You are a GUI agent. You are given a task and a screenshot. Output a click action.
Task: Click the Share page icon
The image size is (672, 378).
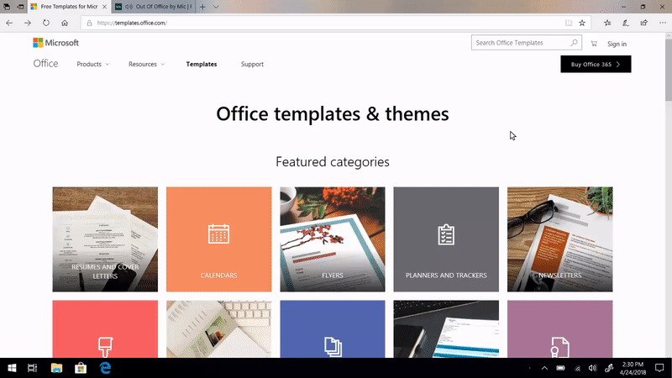coord(643,23)
